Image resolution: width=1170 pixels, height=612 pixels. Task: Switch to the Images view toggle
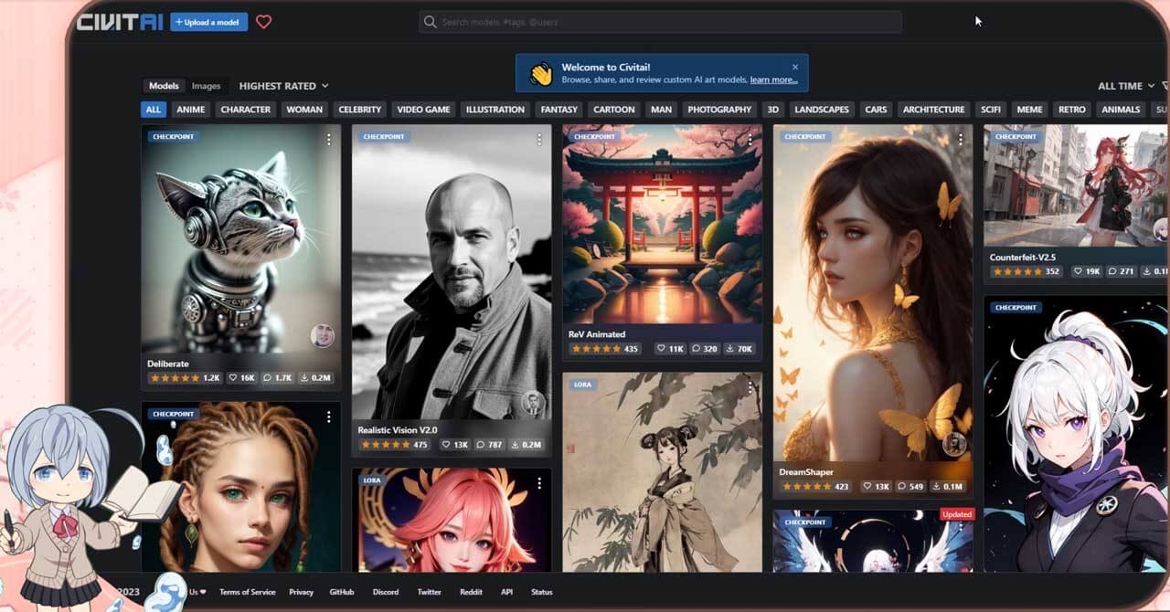point(206,86)
